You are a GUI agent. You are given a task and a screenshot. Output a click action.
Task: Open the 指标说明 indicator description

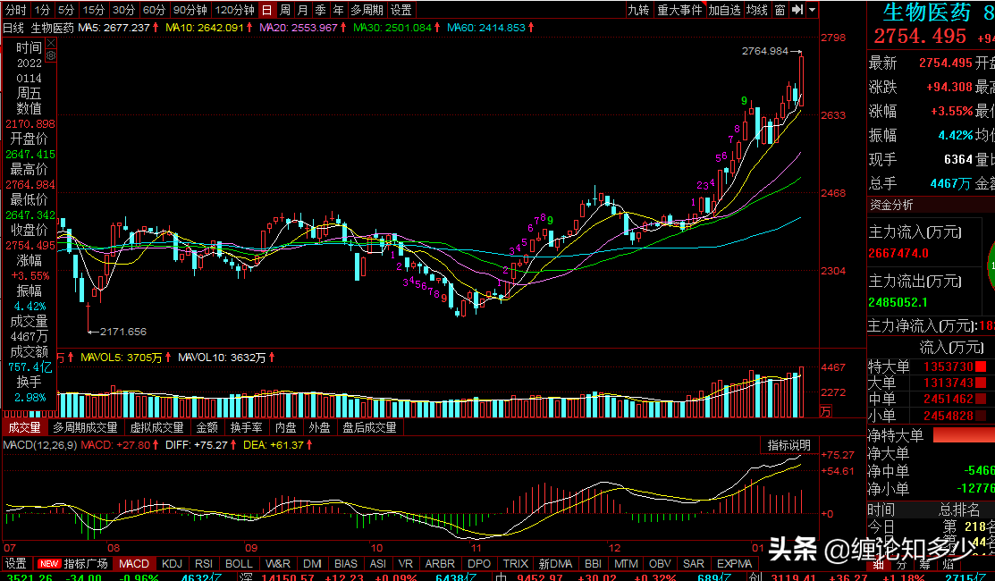point(788,445)
